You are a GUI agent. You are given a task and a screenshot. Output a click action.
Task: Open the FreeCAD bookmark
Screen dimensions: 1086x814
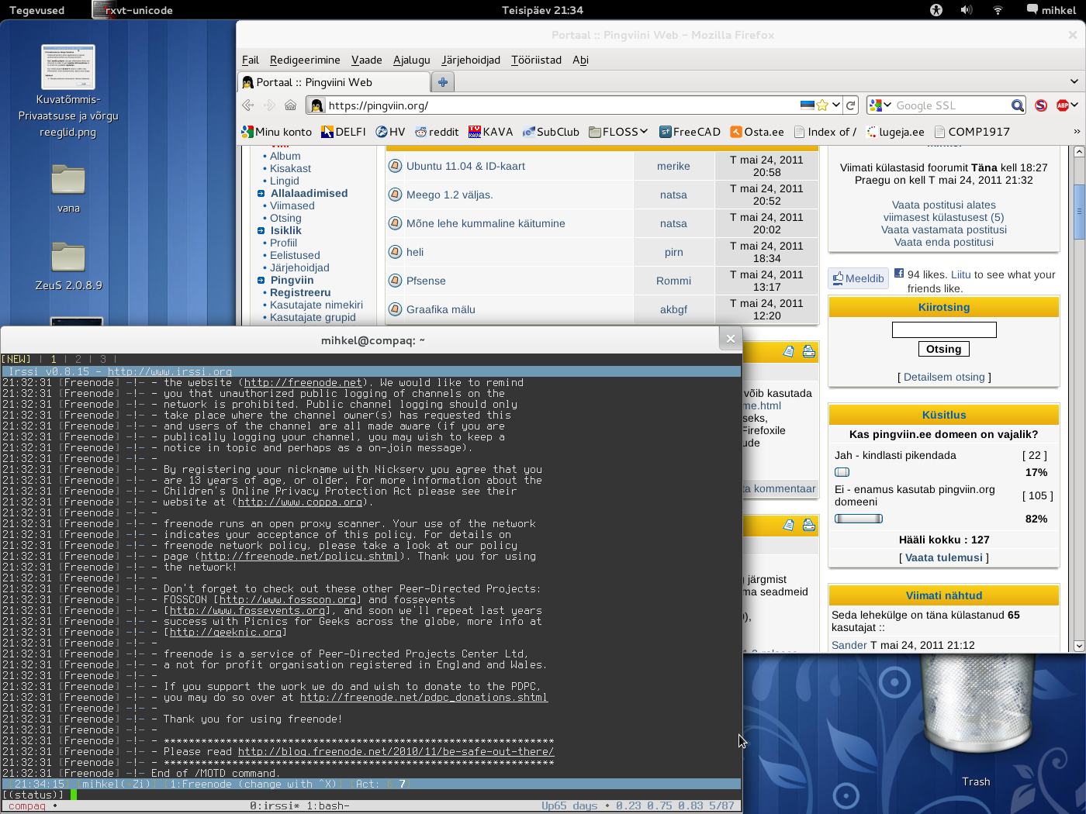(690, 132)
